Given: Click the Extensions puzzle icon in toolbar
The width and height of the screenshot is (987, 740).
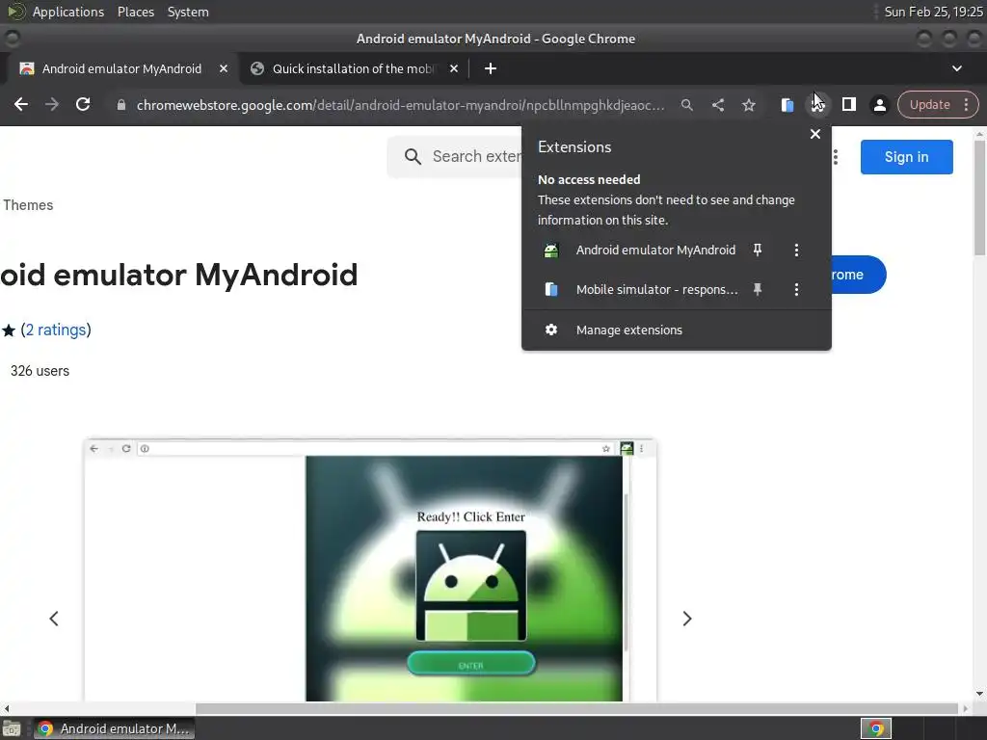Looking at the screenshot, I should pos(817,105).
